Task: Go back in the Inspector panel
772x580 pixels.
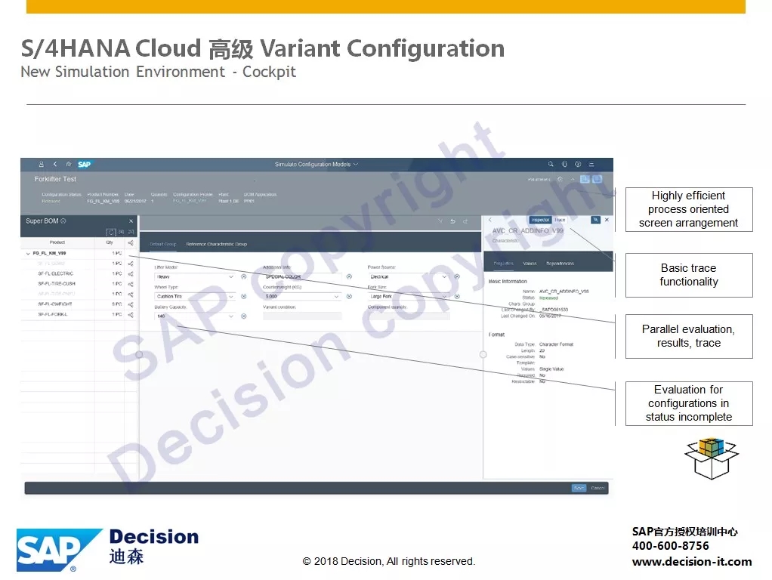Action: point(490,220)
